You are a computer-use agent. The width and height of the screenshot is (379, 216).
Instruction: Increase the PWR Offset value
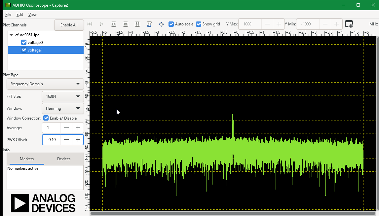point(78,140)
